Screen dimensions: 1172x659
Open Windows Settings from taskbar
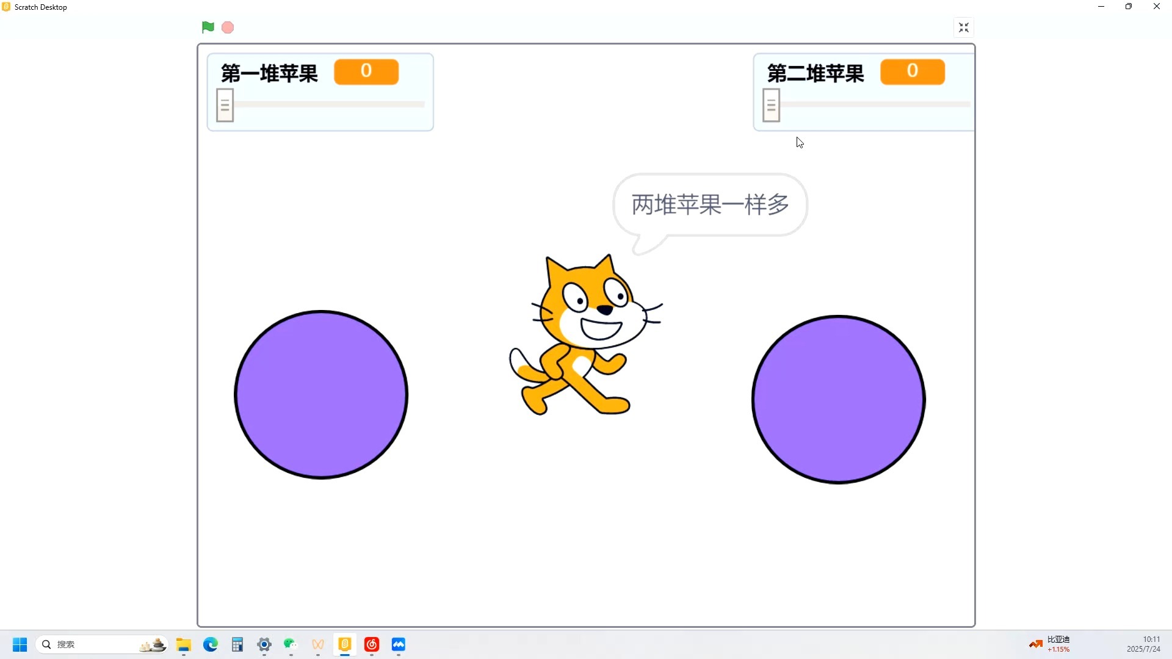pyautogui.click(x=264, y=645)
